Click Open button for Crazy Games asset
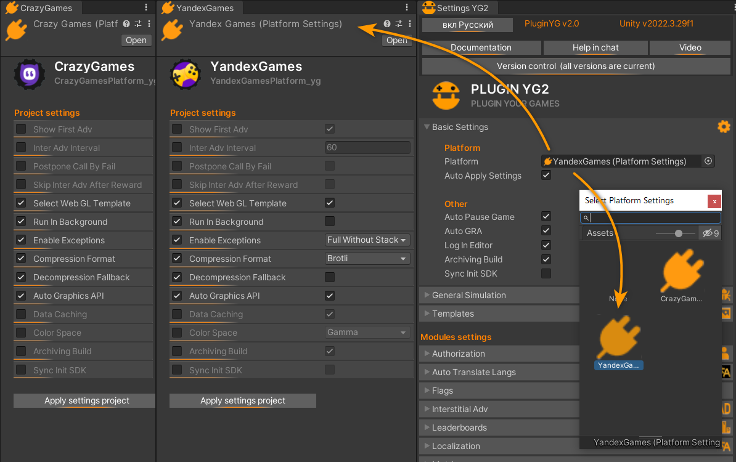This screenshot has width=736, height=462. click(136, 40)
